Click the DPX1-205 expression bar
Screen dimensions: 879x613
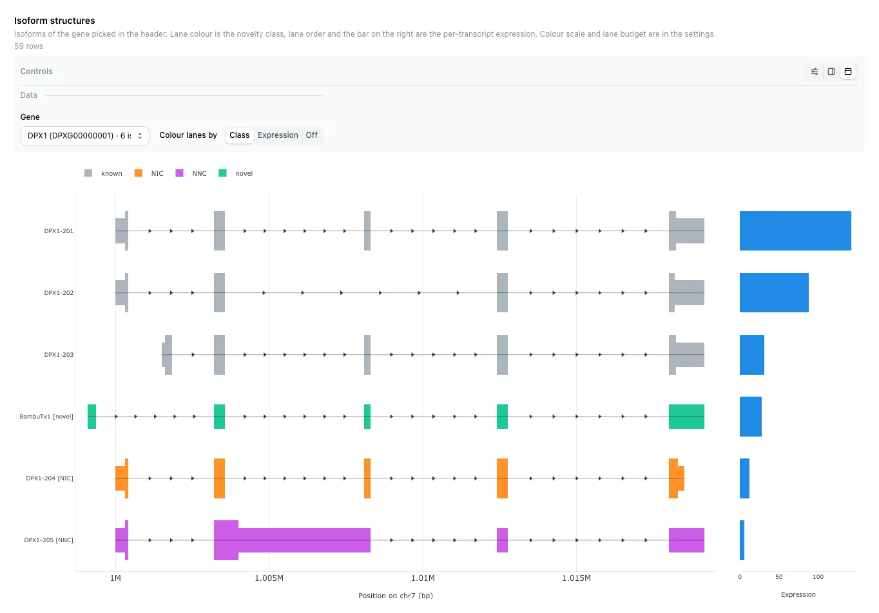742,540
